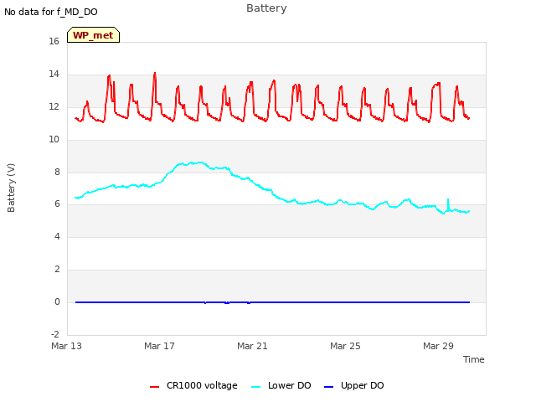Click the 12 y-axis tick label
Image resolution: width=536 pixels, height=402 pixels.
(x=54, y=107)
